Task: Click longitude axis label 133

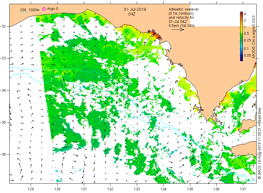Action: click(x=137, y=189)
